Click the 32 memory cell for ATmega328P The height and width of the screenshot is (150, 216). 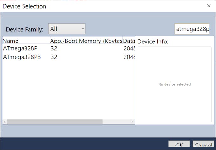coord(54,49)
